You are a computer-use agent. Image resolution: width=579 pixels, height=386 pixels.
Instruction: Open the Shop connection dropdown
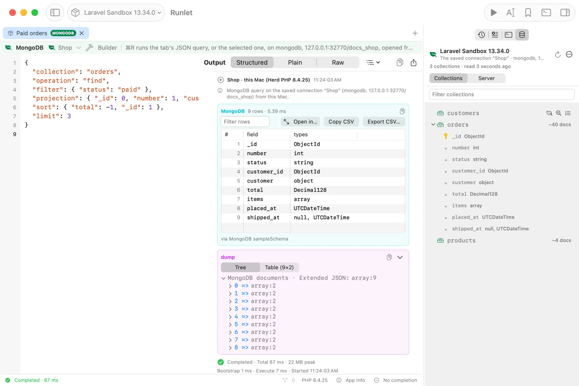[x=65, y=48]
